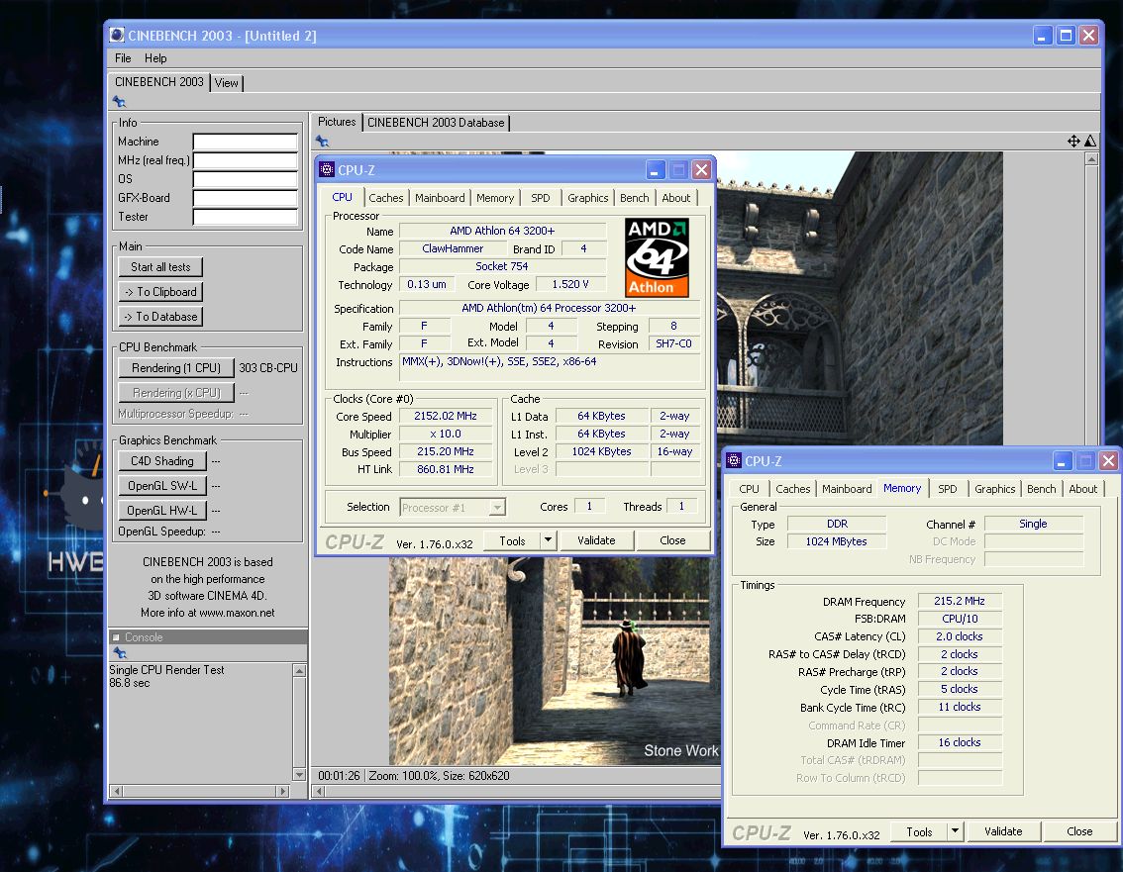Open the About tab in the CPU window
1123x872 pixels.
click(676, 198)
